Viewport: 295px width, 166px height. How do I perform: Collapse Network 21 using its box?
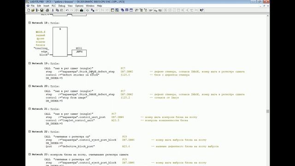coord(29,109)
